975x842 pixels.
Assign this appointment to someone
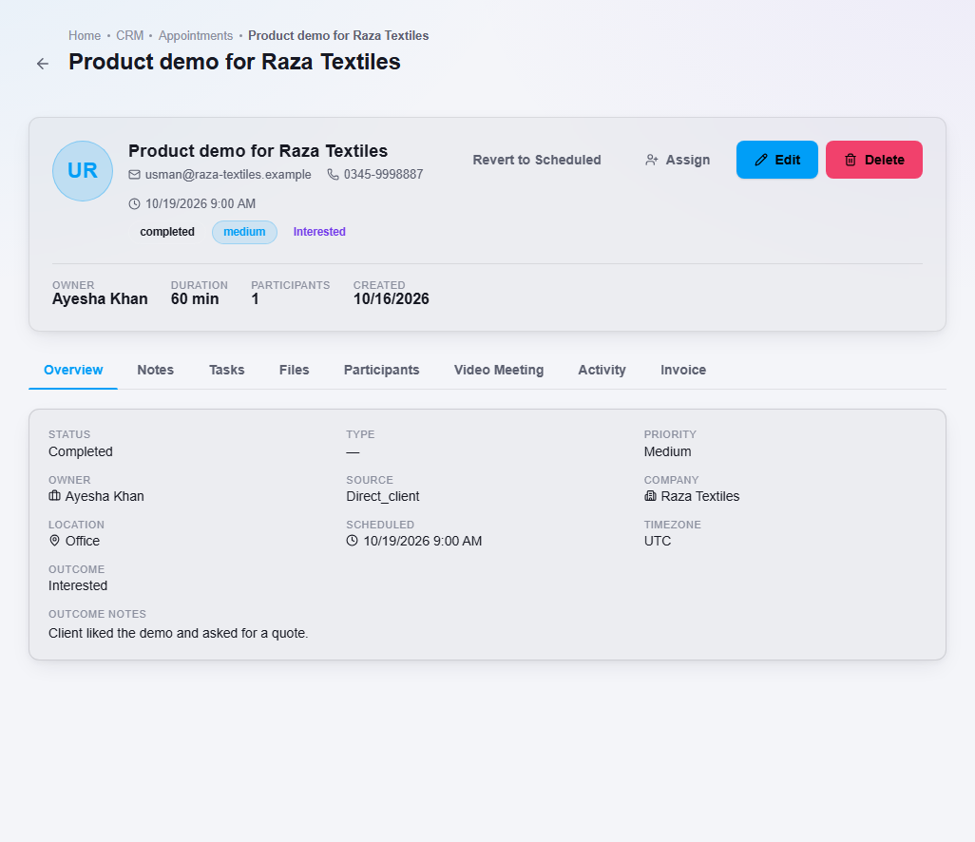pyautogui.click(x=678, y=160)
